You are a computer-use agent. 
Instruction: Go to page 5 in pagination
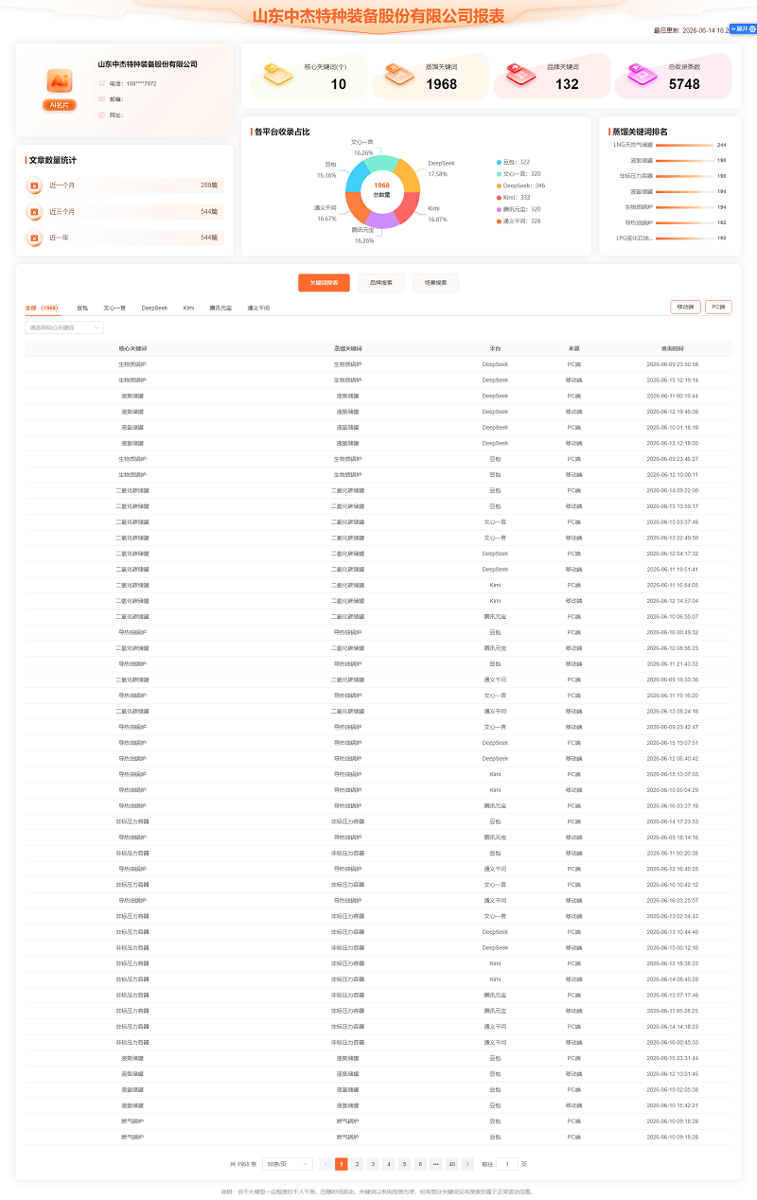click(x=405, y=1164)
